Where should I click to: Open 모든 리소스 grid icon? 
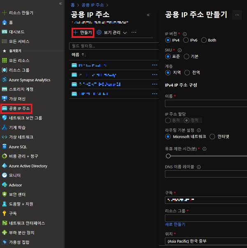5,60
